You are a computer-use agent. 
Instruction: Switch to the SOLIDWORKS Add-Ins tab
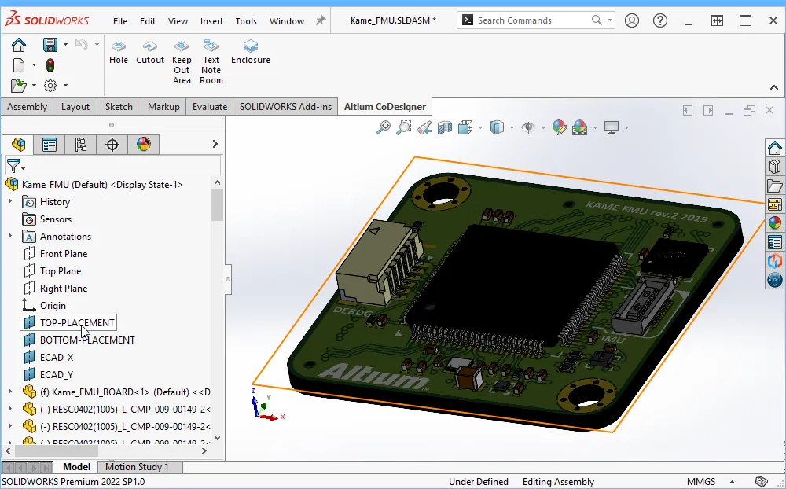285,107
